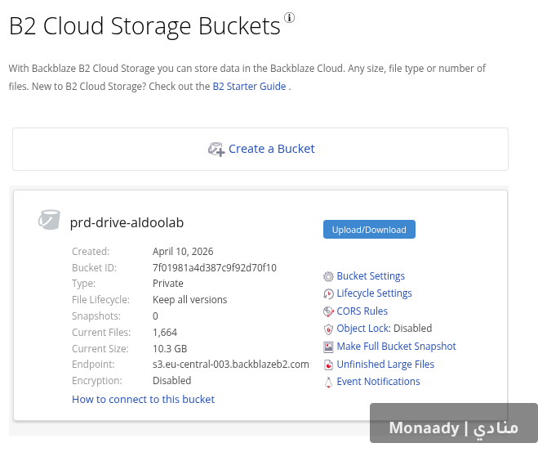Click the Upload/Download button
Screen dimensions: 538x452
(x=369, y=230)
